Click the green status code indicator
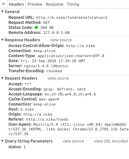 [x=36, y=27]
